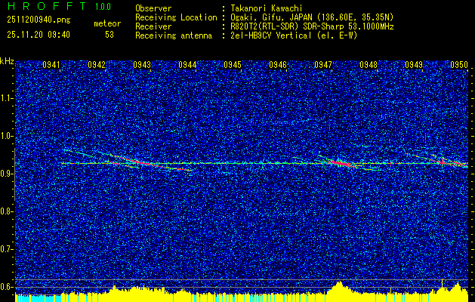Select the filename 2511200940.png

click(x=39, y=20)
